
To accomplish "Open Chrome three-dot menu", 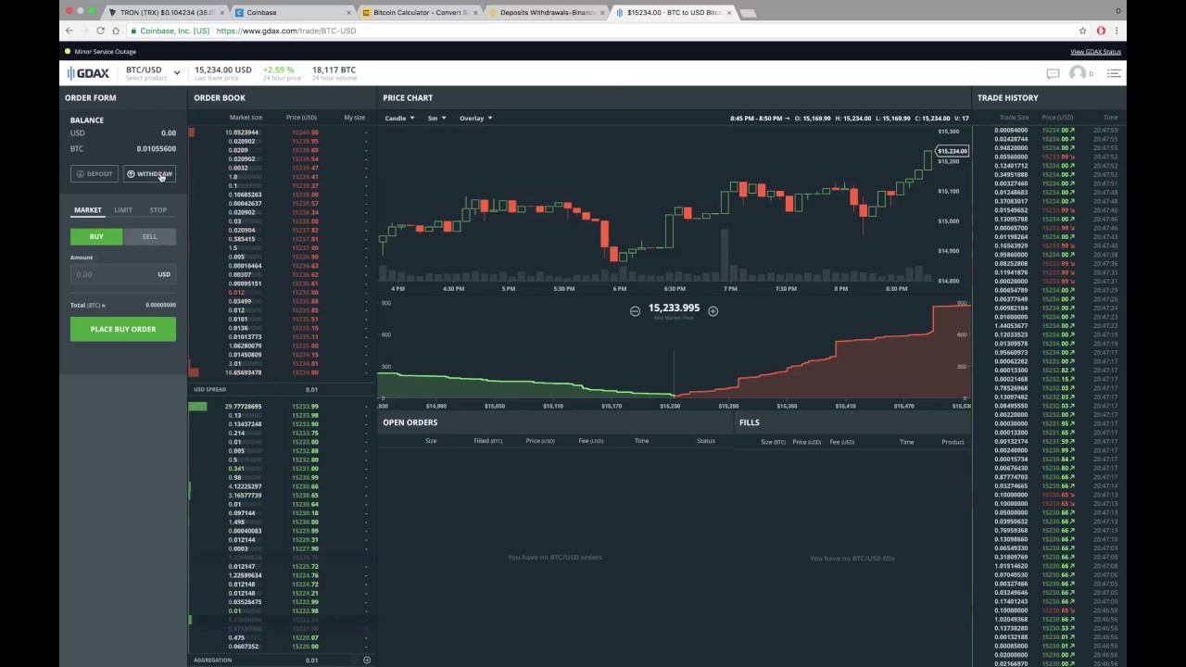I will click(1117, 31).
